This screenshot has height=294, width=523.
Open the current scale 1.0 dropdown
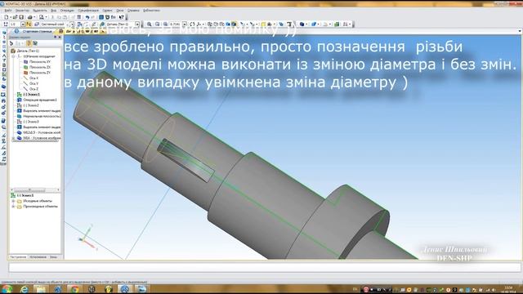(x=23, y=24)
